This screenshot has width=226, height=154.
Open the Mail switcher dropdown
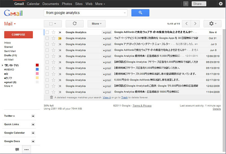(x=10, y=24)
